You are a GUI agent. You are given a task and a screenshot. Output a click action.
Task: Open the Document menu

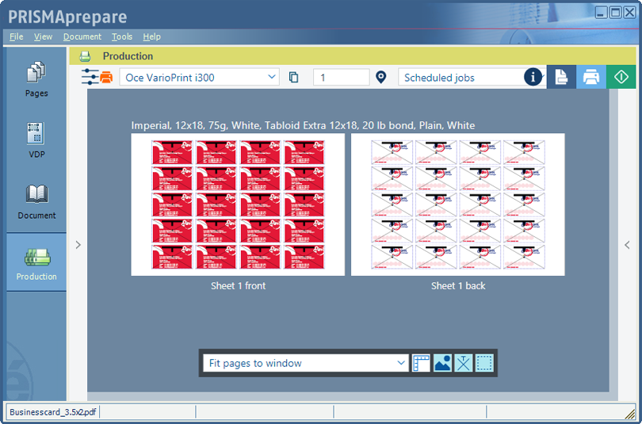[82, 36]
